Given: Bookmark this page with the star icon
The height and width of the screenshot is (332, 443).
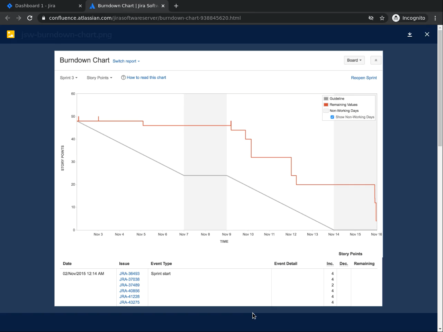Looking at the screenshot, I should [x=382, y=18].
